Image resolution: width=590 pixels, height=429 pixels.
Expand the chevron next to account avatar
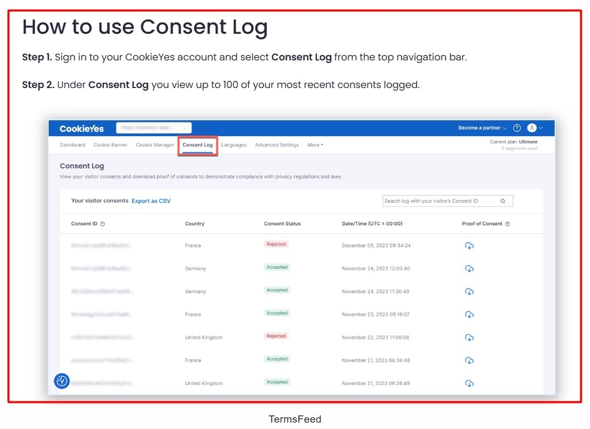click(541, 128)
